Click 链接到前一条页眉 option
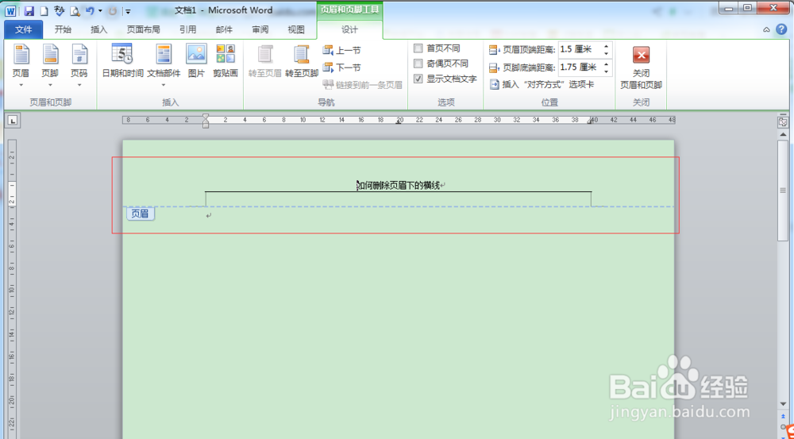The image size is (794, 439). pos(363,85)
